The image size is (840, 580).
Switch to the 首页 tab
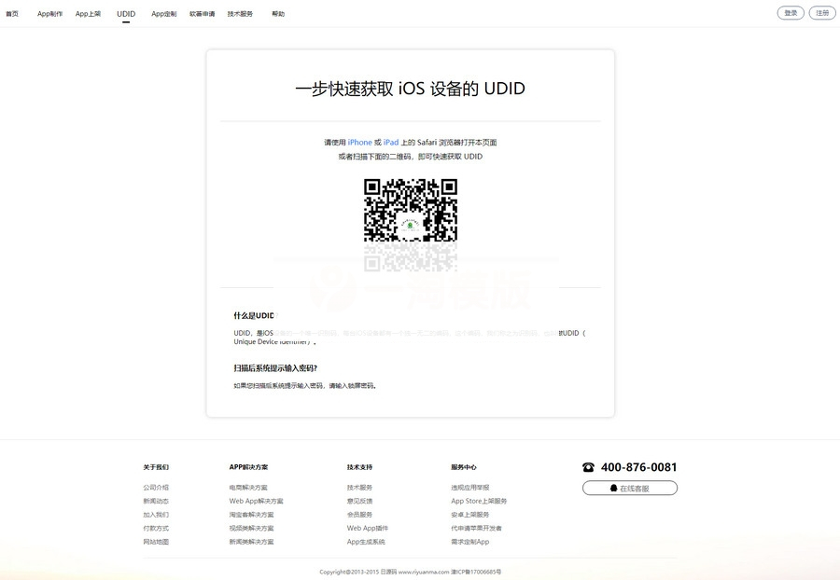[x=13, y=13]
